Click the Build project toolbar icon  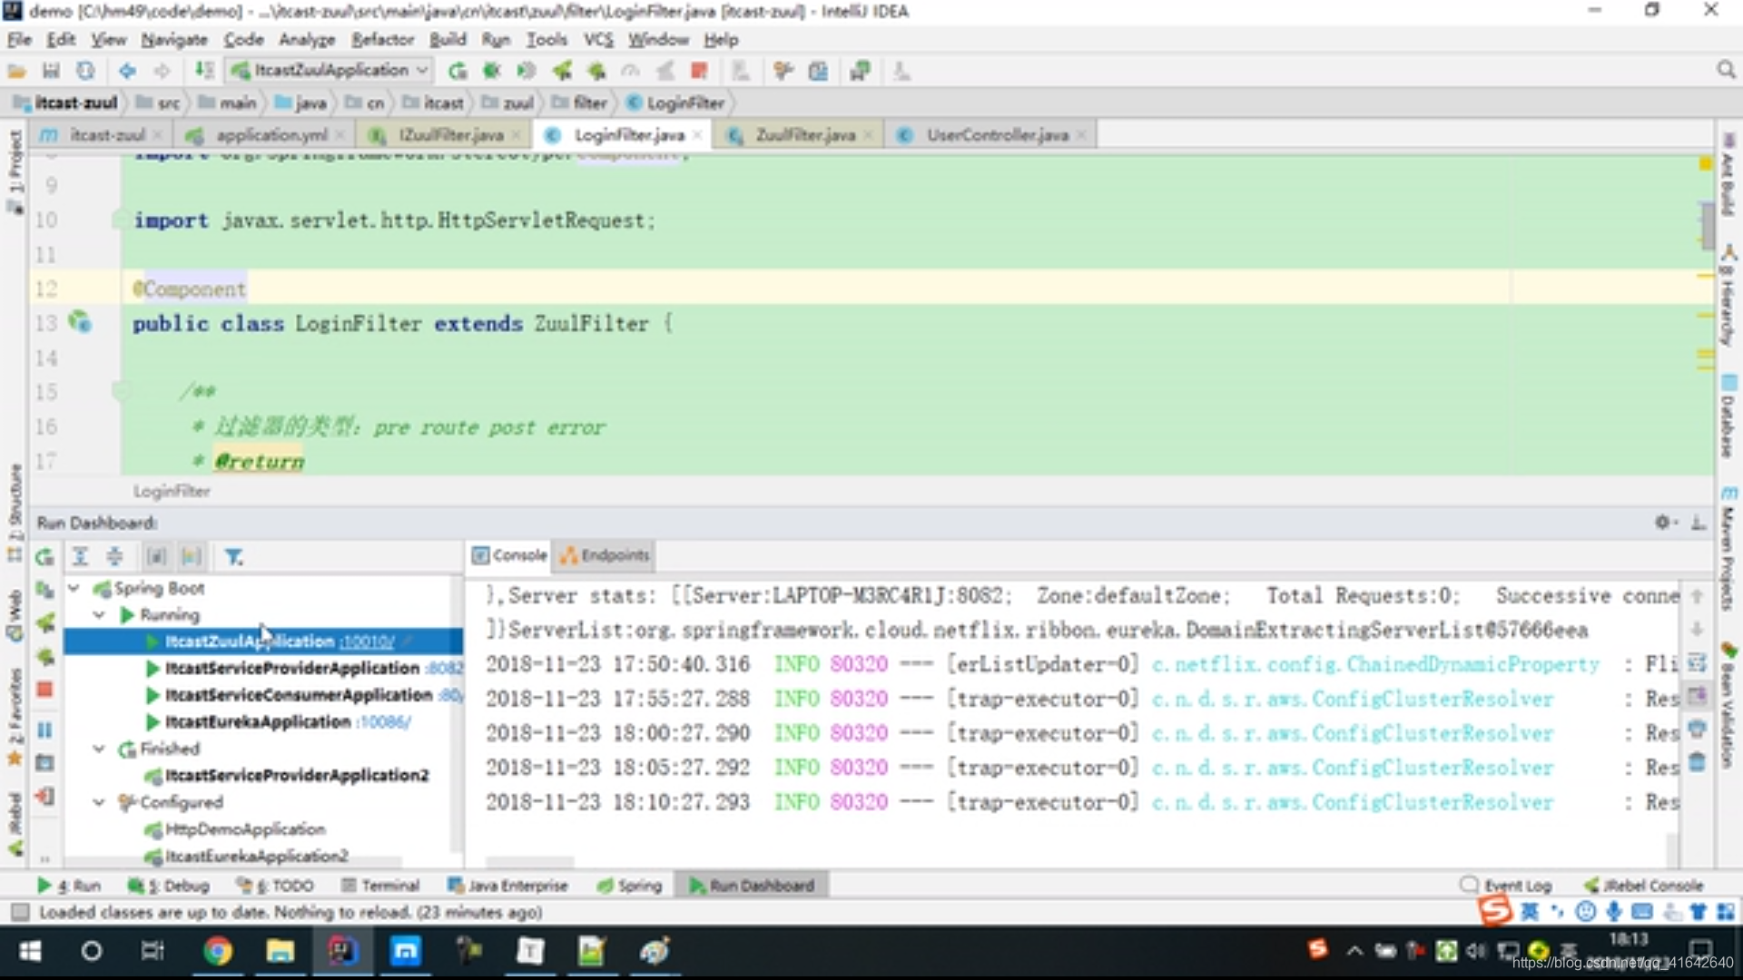tap(204, 71)
